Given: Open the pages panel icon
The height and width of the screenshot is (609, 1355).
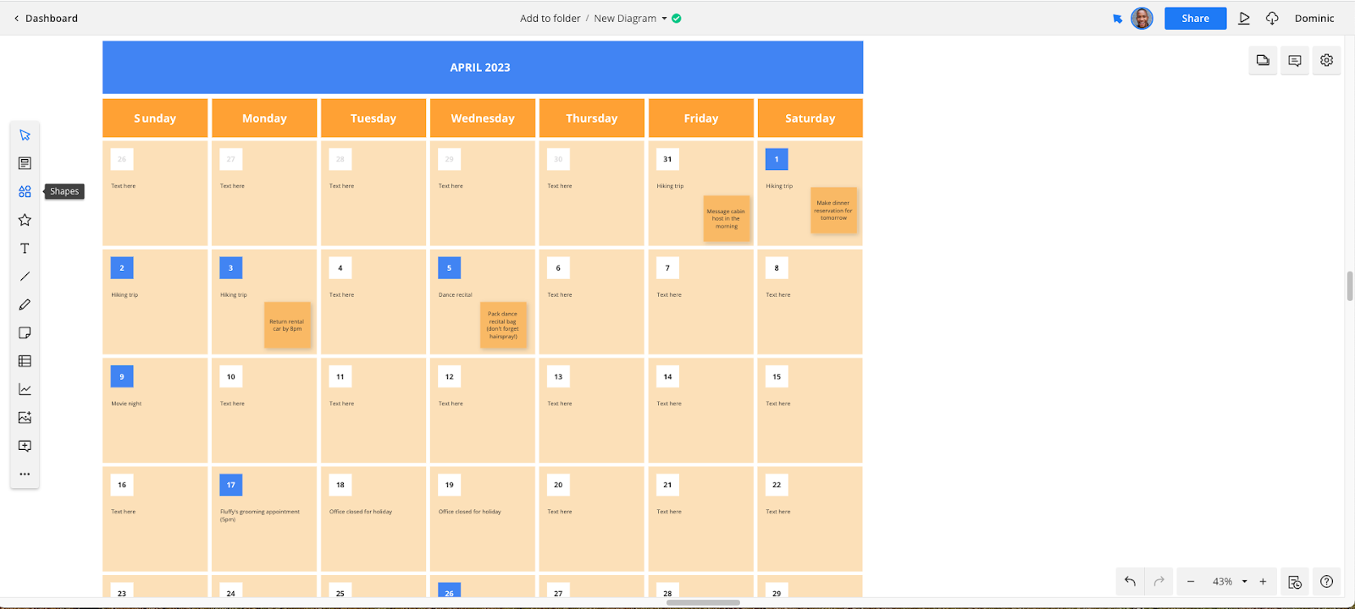Looking at the screenshot, I should [1263, 60].
